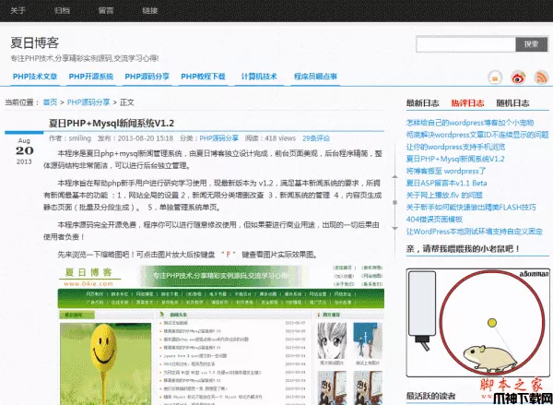Select the 留言 top menu item
Image resolution: width=553 pixels, height=405 pixels.
pyautogui.click(x=106, y=10)
